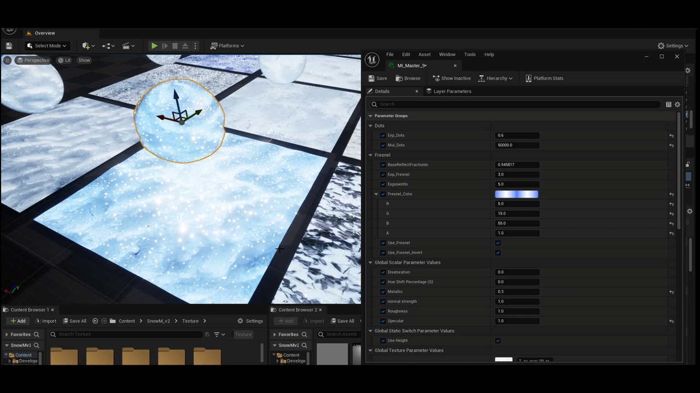Click the skip frame playback button
The height and width of the screenshot is (393, 700).
(165, 46)
